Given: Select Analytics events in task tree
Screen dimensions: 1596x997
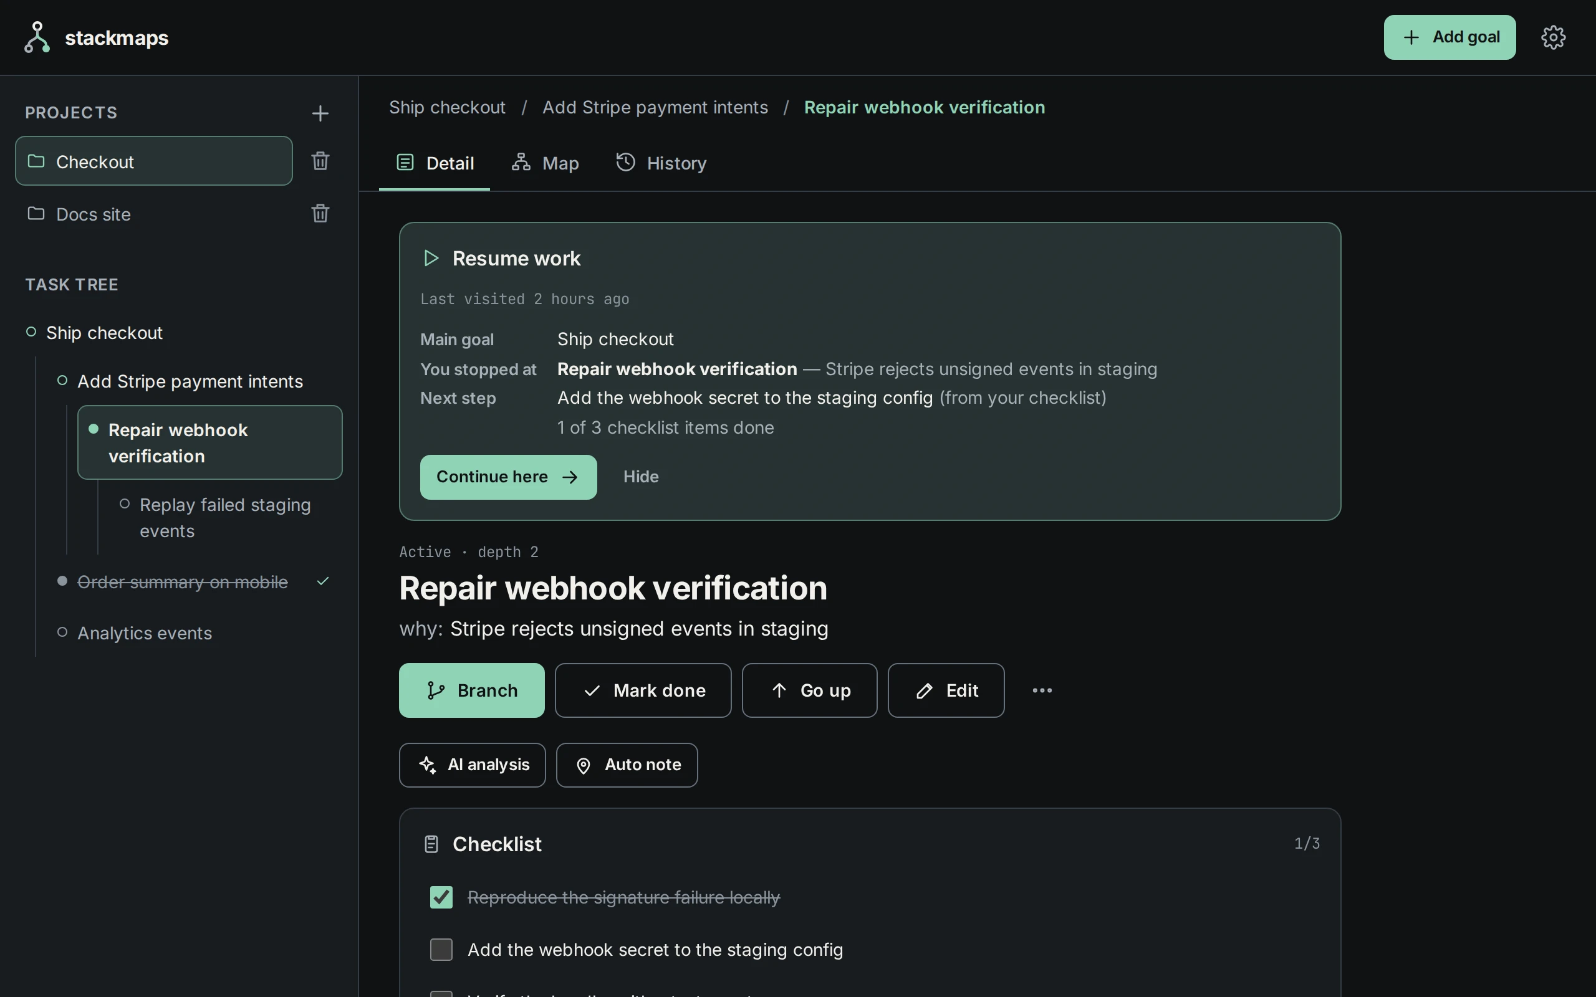Looking at the screenshot, I should click(x=145, y=633).
